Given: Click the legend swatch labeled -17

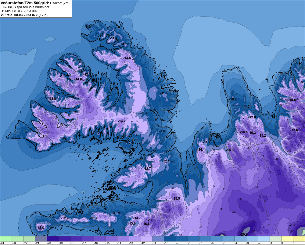Looking at the screenshot, I should click(x=88, y=239).
